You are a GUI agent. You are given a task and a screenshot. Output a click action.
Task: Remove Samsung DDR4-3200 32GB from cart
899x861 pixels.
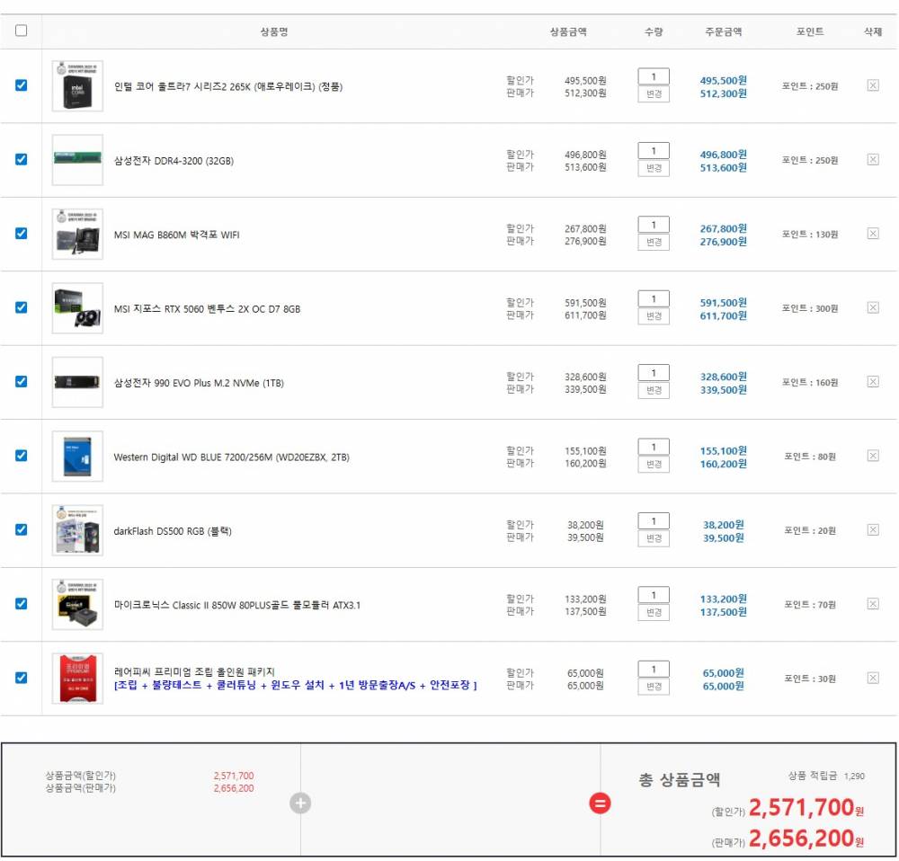(872, 159)
